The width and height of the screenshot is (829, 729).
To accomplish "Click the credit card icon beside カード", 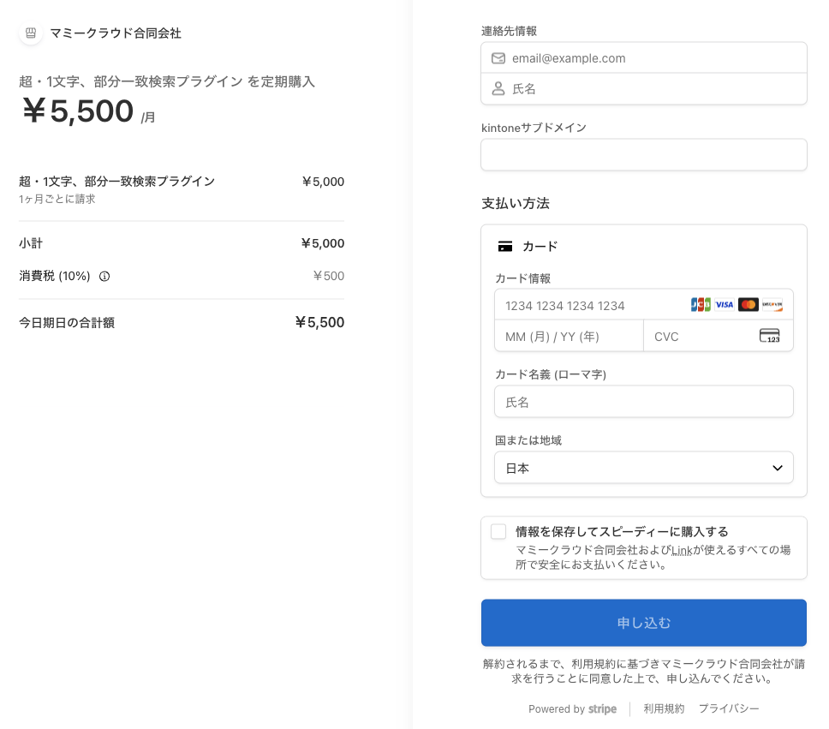I will (x=505, y=247).
